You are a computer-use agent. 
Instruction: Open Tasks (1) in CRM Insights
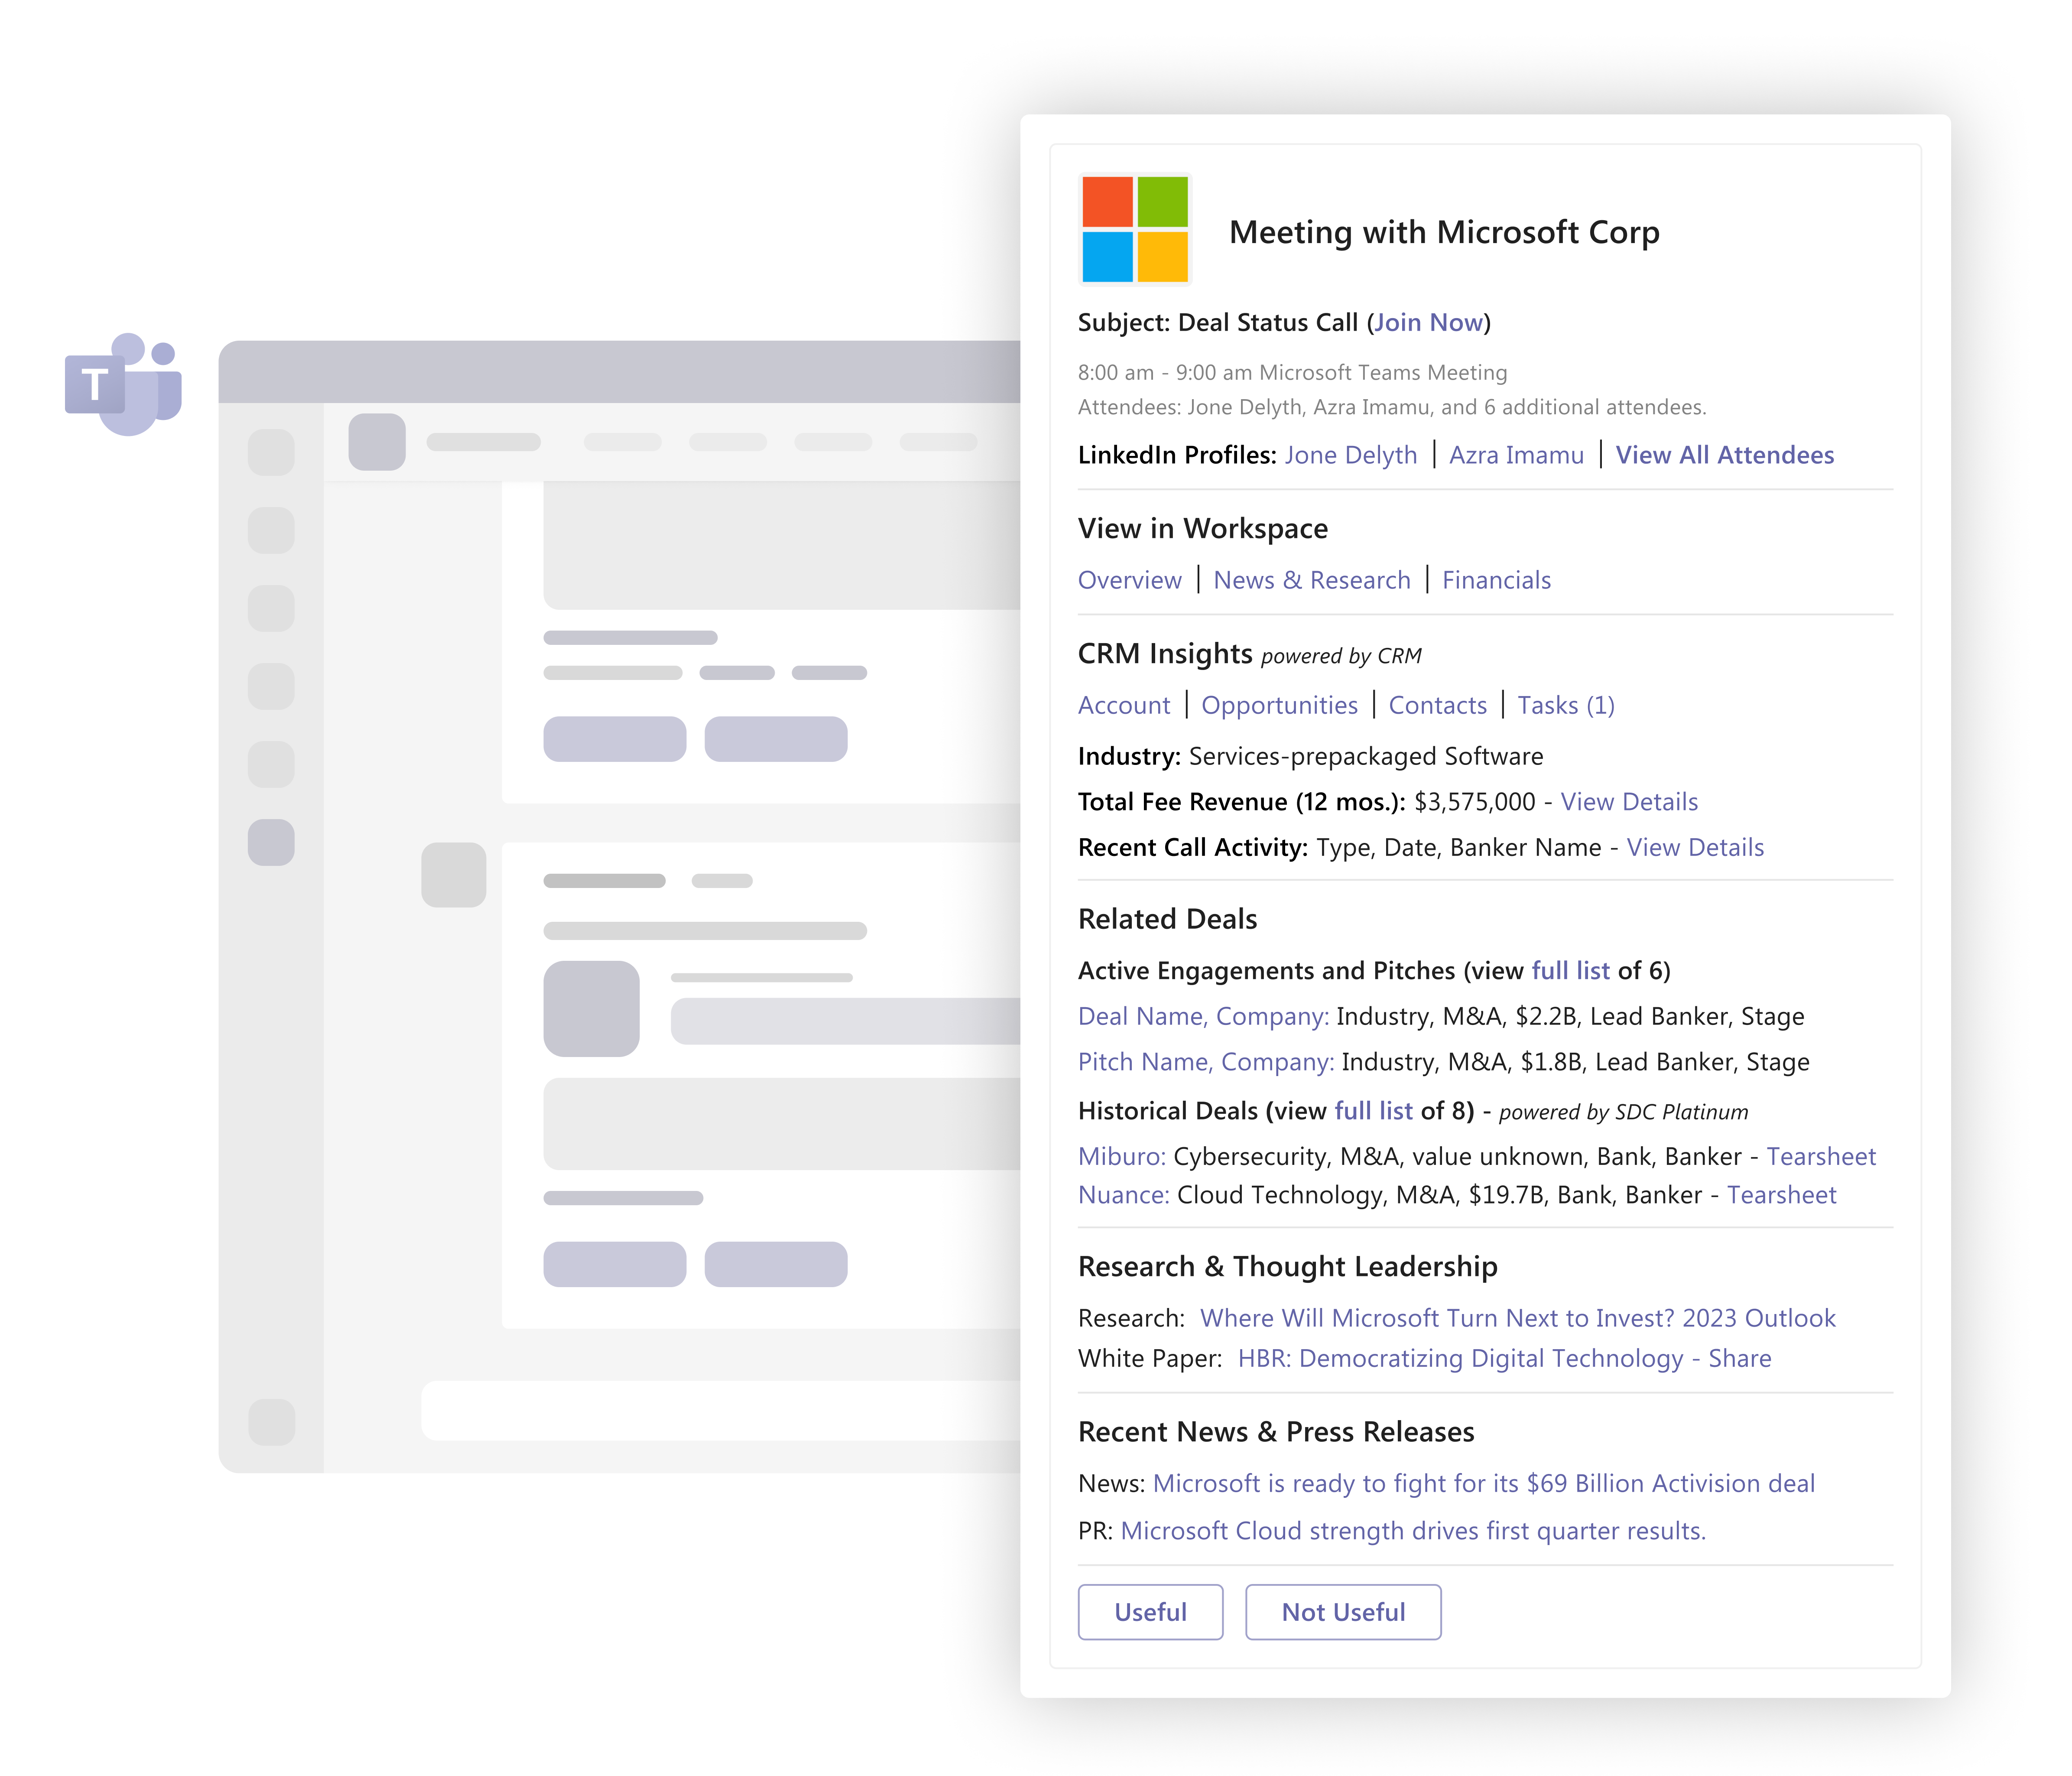tap(1566, 705)
